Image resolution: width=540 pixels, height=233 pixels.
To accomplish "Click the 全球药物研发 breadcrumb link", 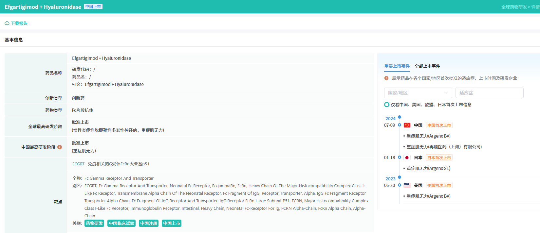I will point(514,7).
